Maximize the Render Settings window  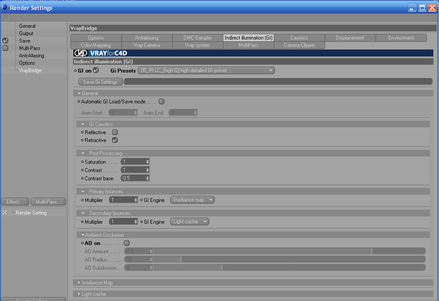click(422, 7)
